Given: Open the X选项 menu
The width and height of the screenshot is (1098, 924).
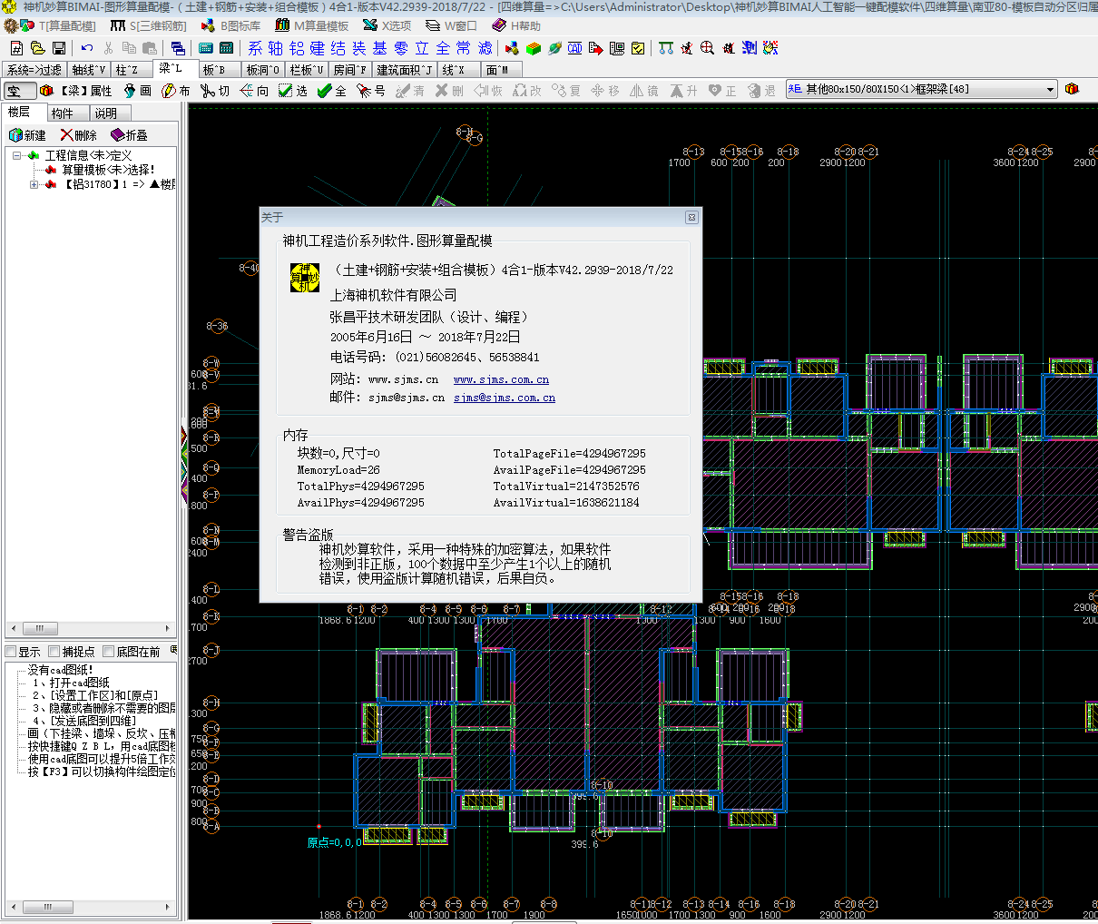Looking at the screenshot, I should (x=387, y=25).
